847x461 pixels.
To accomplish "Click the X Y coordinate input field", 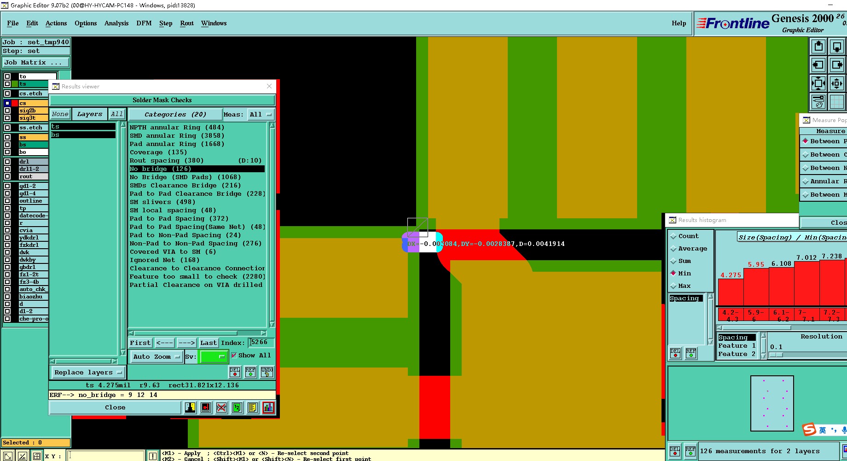I will (106, 456).
